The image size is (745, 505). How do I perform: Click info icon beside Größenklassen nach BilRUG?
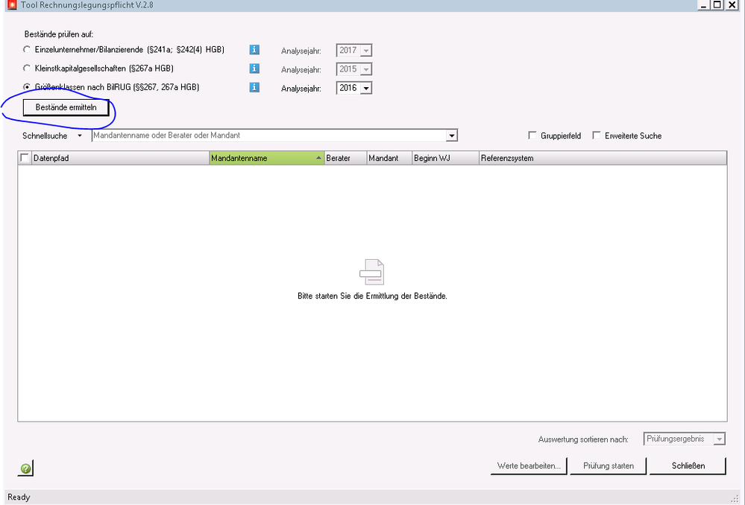coord(254,87)
